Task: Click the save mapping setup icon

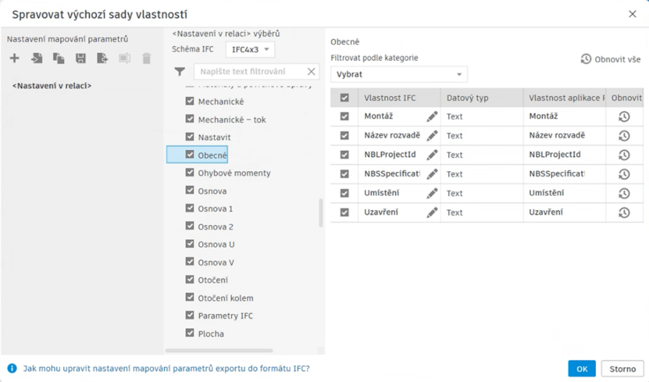Action: click(x=80, y=59)
